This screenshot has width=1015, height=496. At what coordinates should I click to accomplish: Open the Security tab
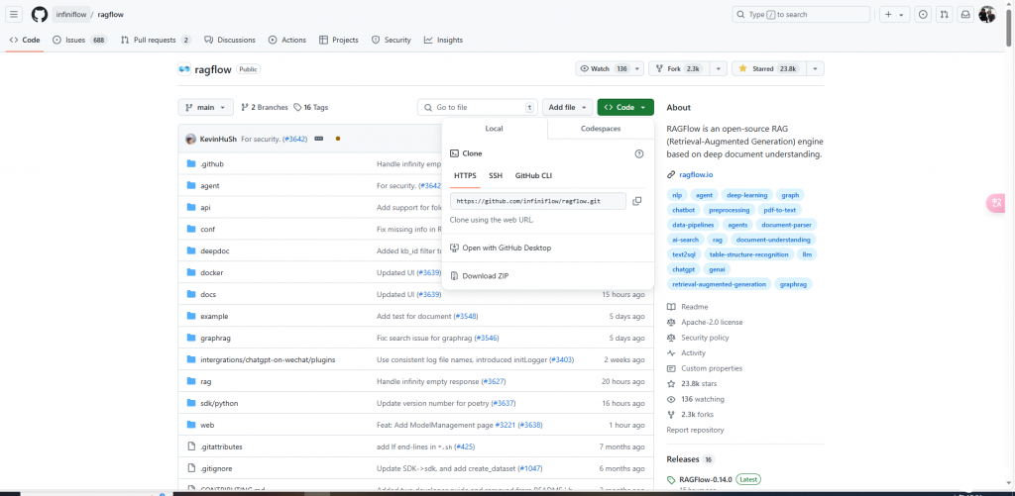(391, 40)
